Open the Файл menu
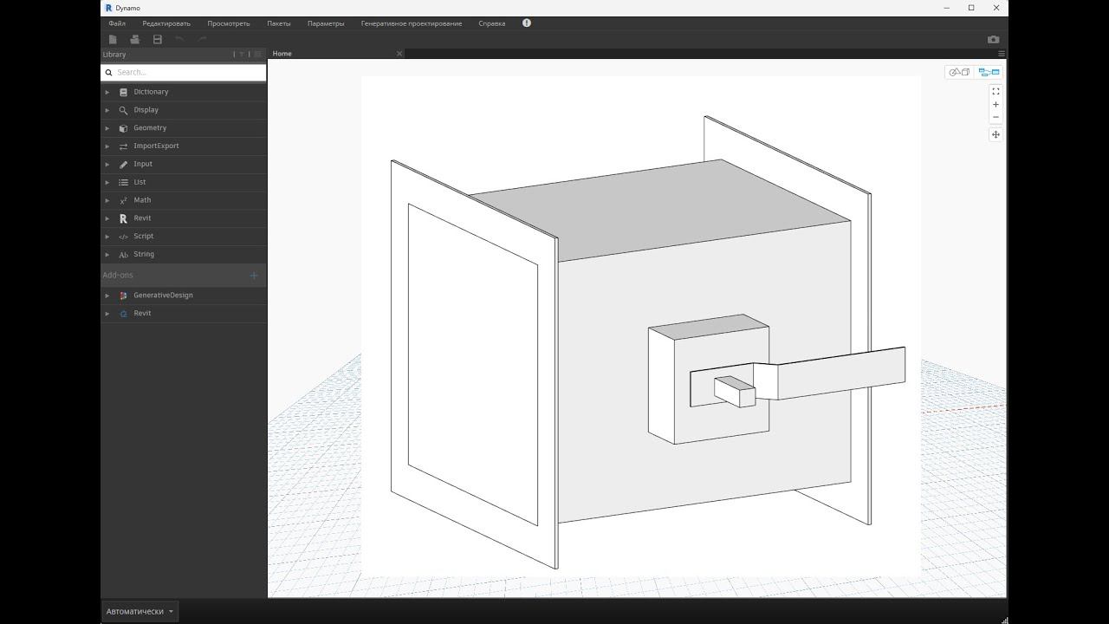Image resolution: width=1109 pixels, height=624 pixels. click(117, 23)
